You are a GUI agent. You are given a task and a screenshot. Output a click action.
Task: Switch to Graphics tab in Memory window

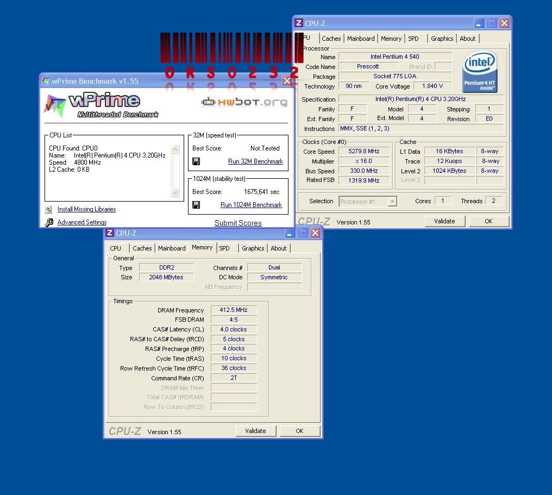[x=253, y=248]
